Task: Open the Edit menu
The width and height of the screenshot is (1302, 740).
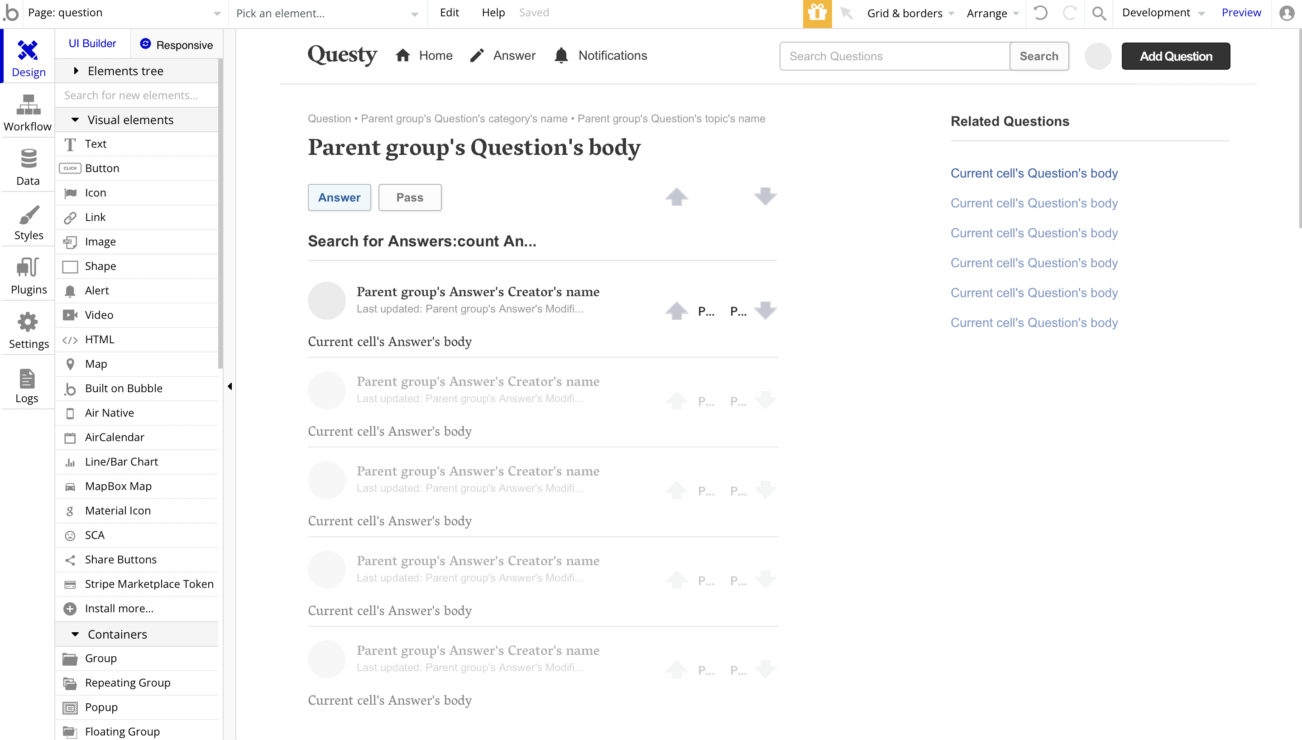Action: pos(449,13)
